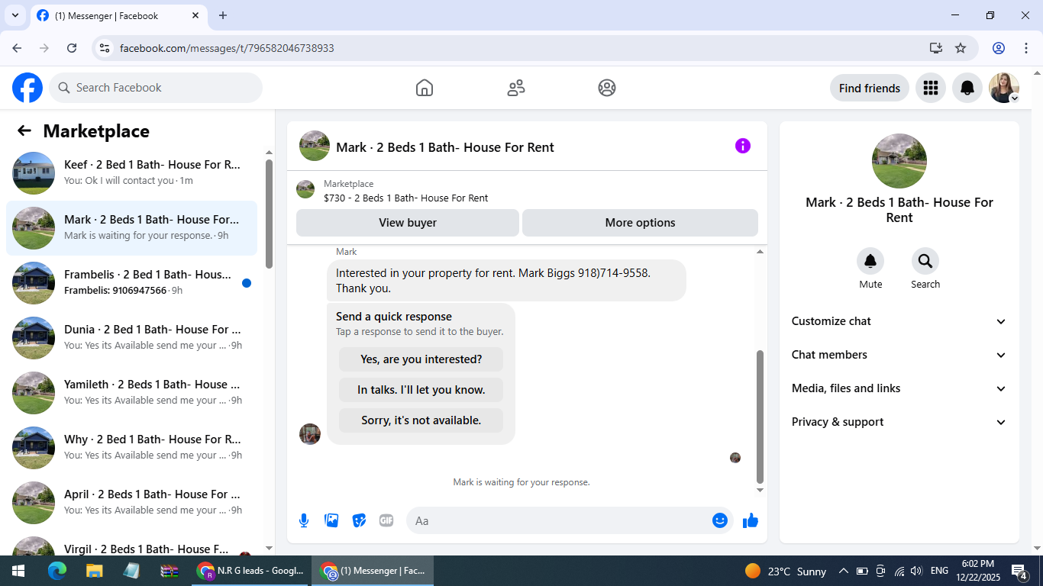Click listing thumbnail in Marketplace banner
The height and width of the screenshot is (586, 1043).
tap(305, 190)
